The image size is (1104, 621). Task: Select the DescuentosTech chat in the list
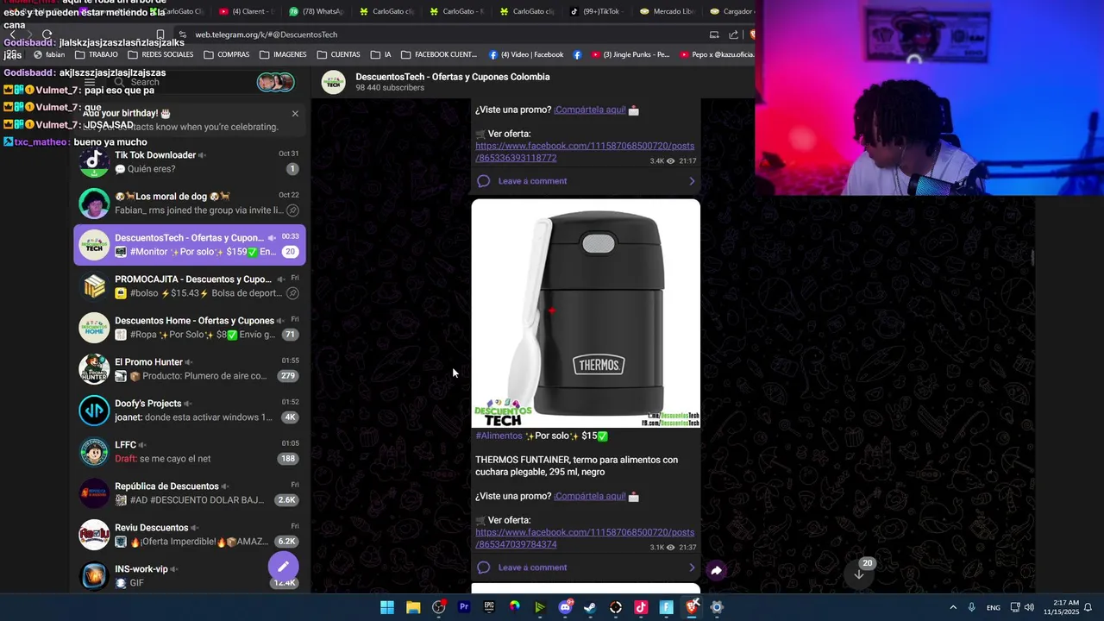point(190,245)
